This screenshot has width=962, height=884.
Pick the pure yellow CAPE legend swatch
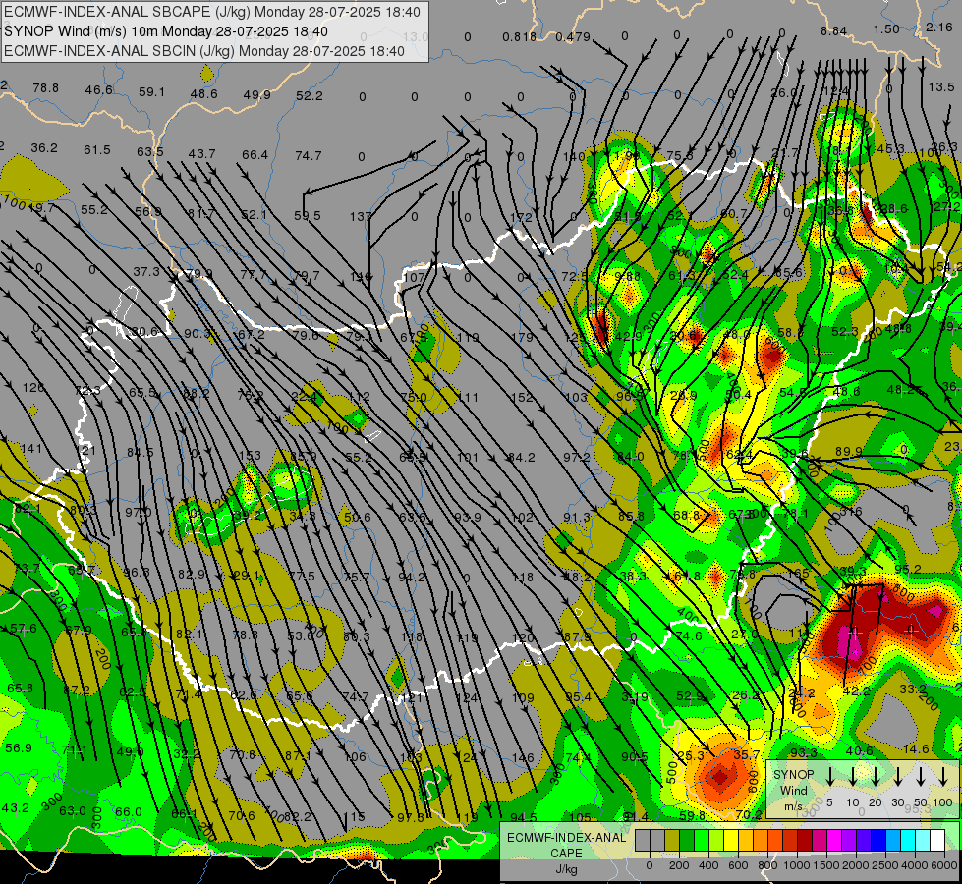[x=731, y=840]
